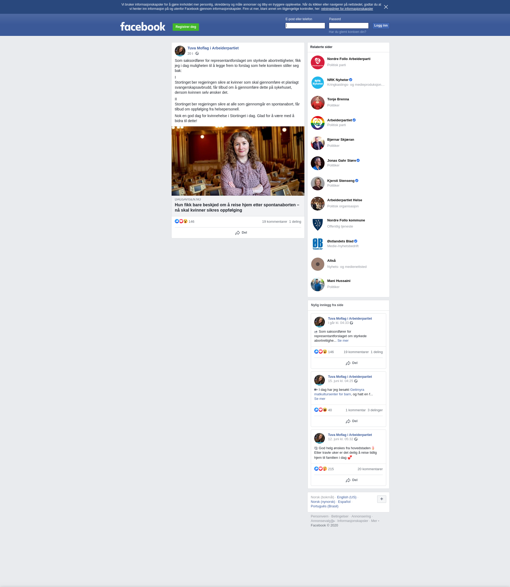Screen dimensions: 510x587
Task: Expand more languages with the plus button
Action: (381, 499)
